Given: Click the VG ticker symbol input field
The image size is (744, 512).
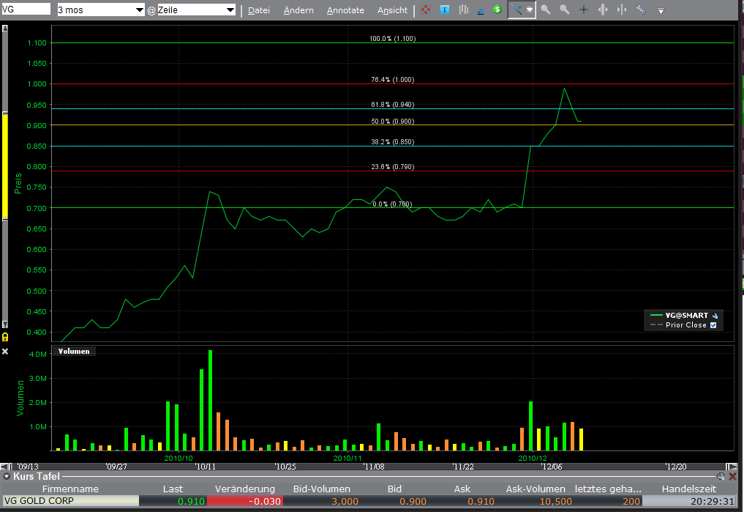Looking at the screenshot, I should coord(26,10).
